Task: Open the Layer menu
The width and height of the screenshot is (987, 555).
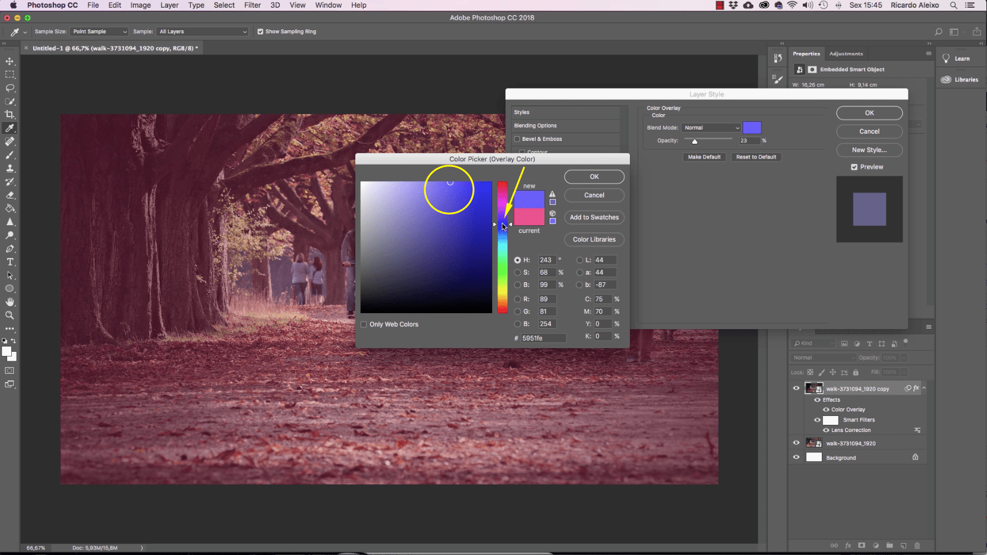Action: [x=169, y=5]
